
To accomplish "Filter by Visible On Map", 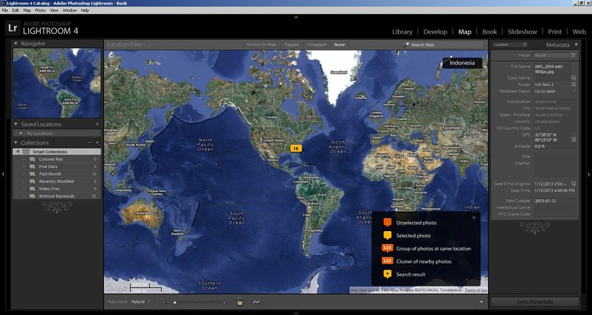I will tap(261, 45).
